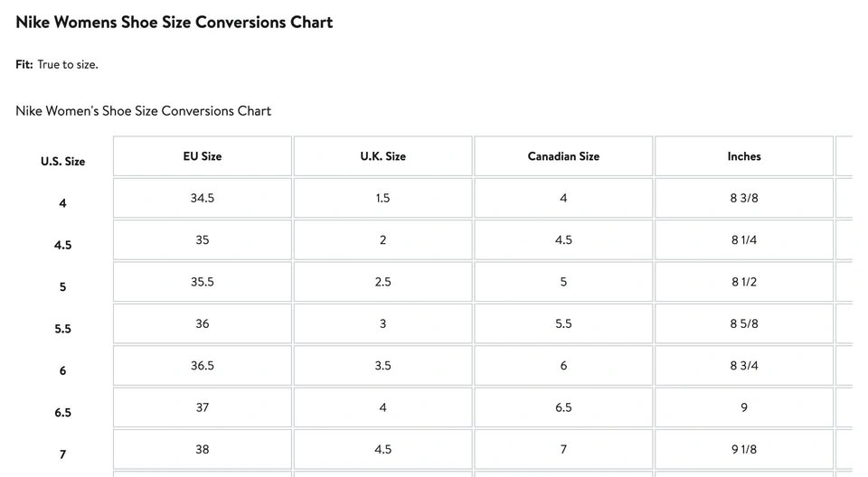Select the Canadian size 5.5 cell
The image size is (868, 477).
pyautogui.click(x=563, y=323)
